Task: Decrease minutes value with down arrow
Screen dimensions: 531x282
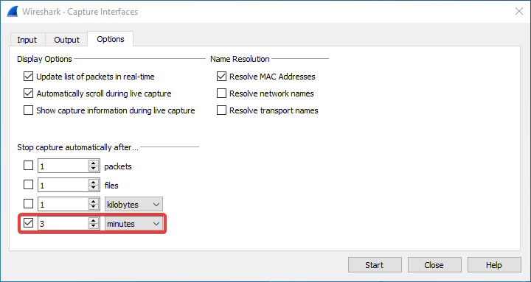Action: point(94,227)
